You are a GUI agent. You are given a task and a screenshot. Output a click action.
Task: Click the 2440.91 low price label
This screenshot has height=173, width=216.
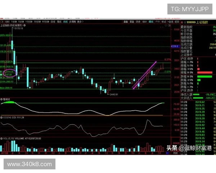(114, 94)
